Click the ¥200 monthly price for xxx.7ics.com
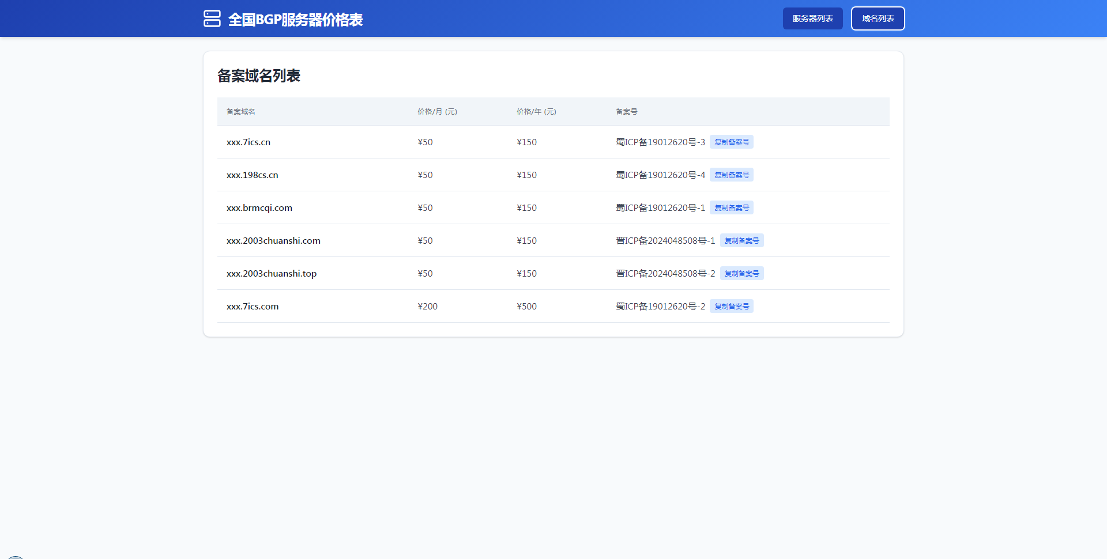Image resolution: width=1107 pixels, height=559 pixels. click(428, 307)
